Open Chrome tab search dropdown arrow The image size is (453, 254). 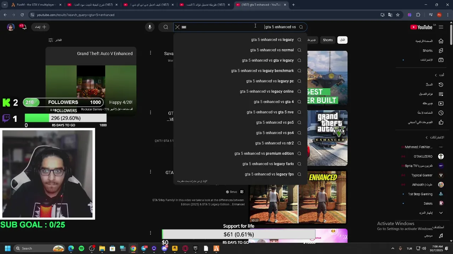(5, 5)
